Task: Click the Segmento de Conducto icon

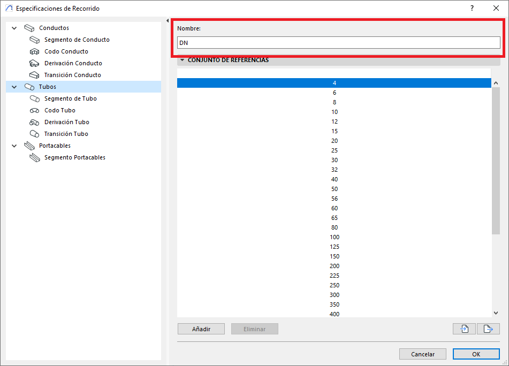Action: coord(35,40)
